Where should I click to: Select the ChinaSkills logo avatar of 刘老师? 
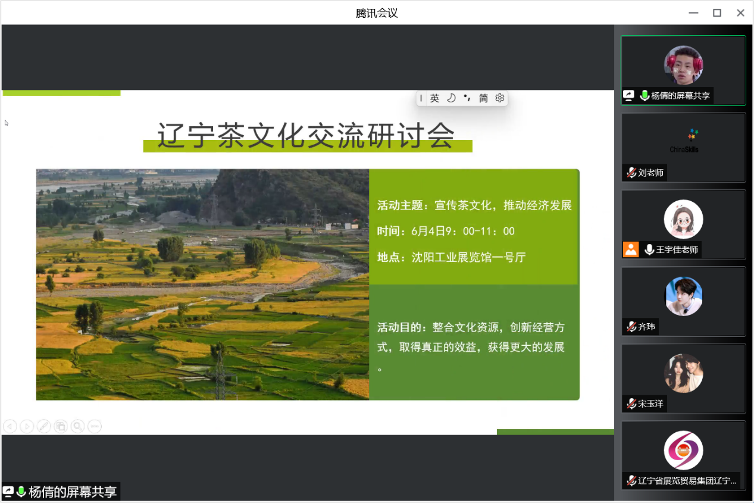pyautogui.click(x=684, y=141)
